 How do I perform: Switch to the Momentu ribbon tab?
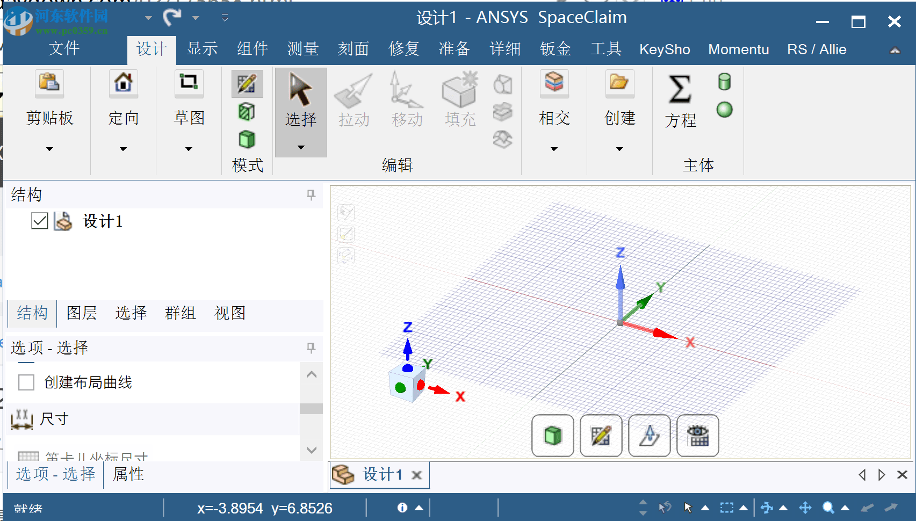[x=739, y=49]
